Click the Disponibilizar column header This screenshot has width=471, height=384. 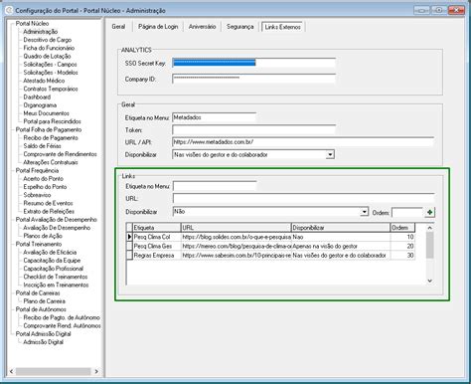tap(341, 228)
